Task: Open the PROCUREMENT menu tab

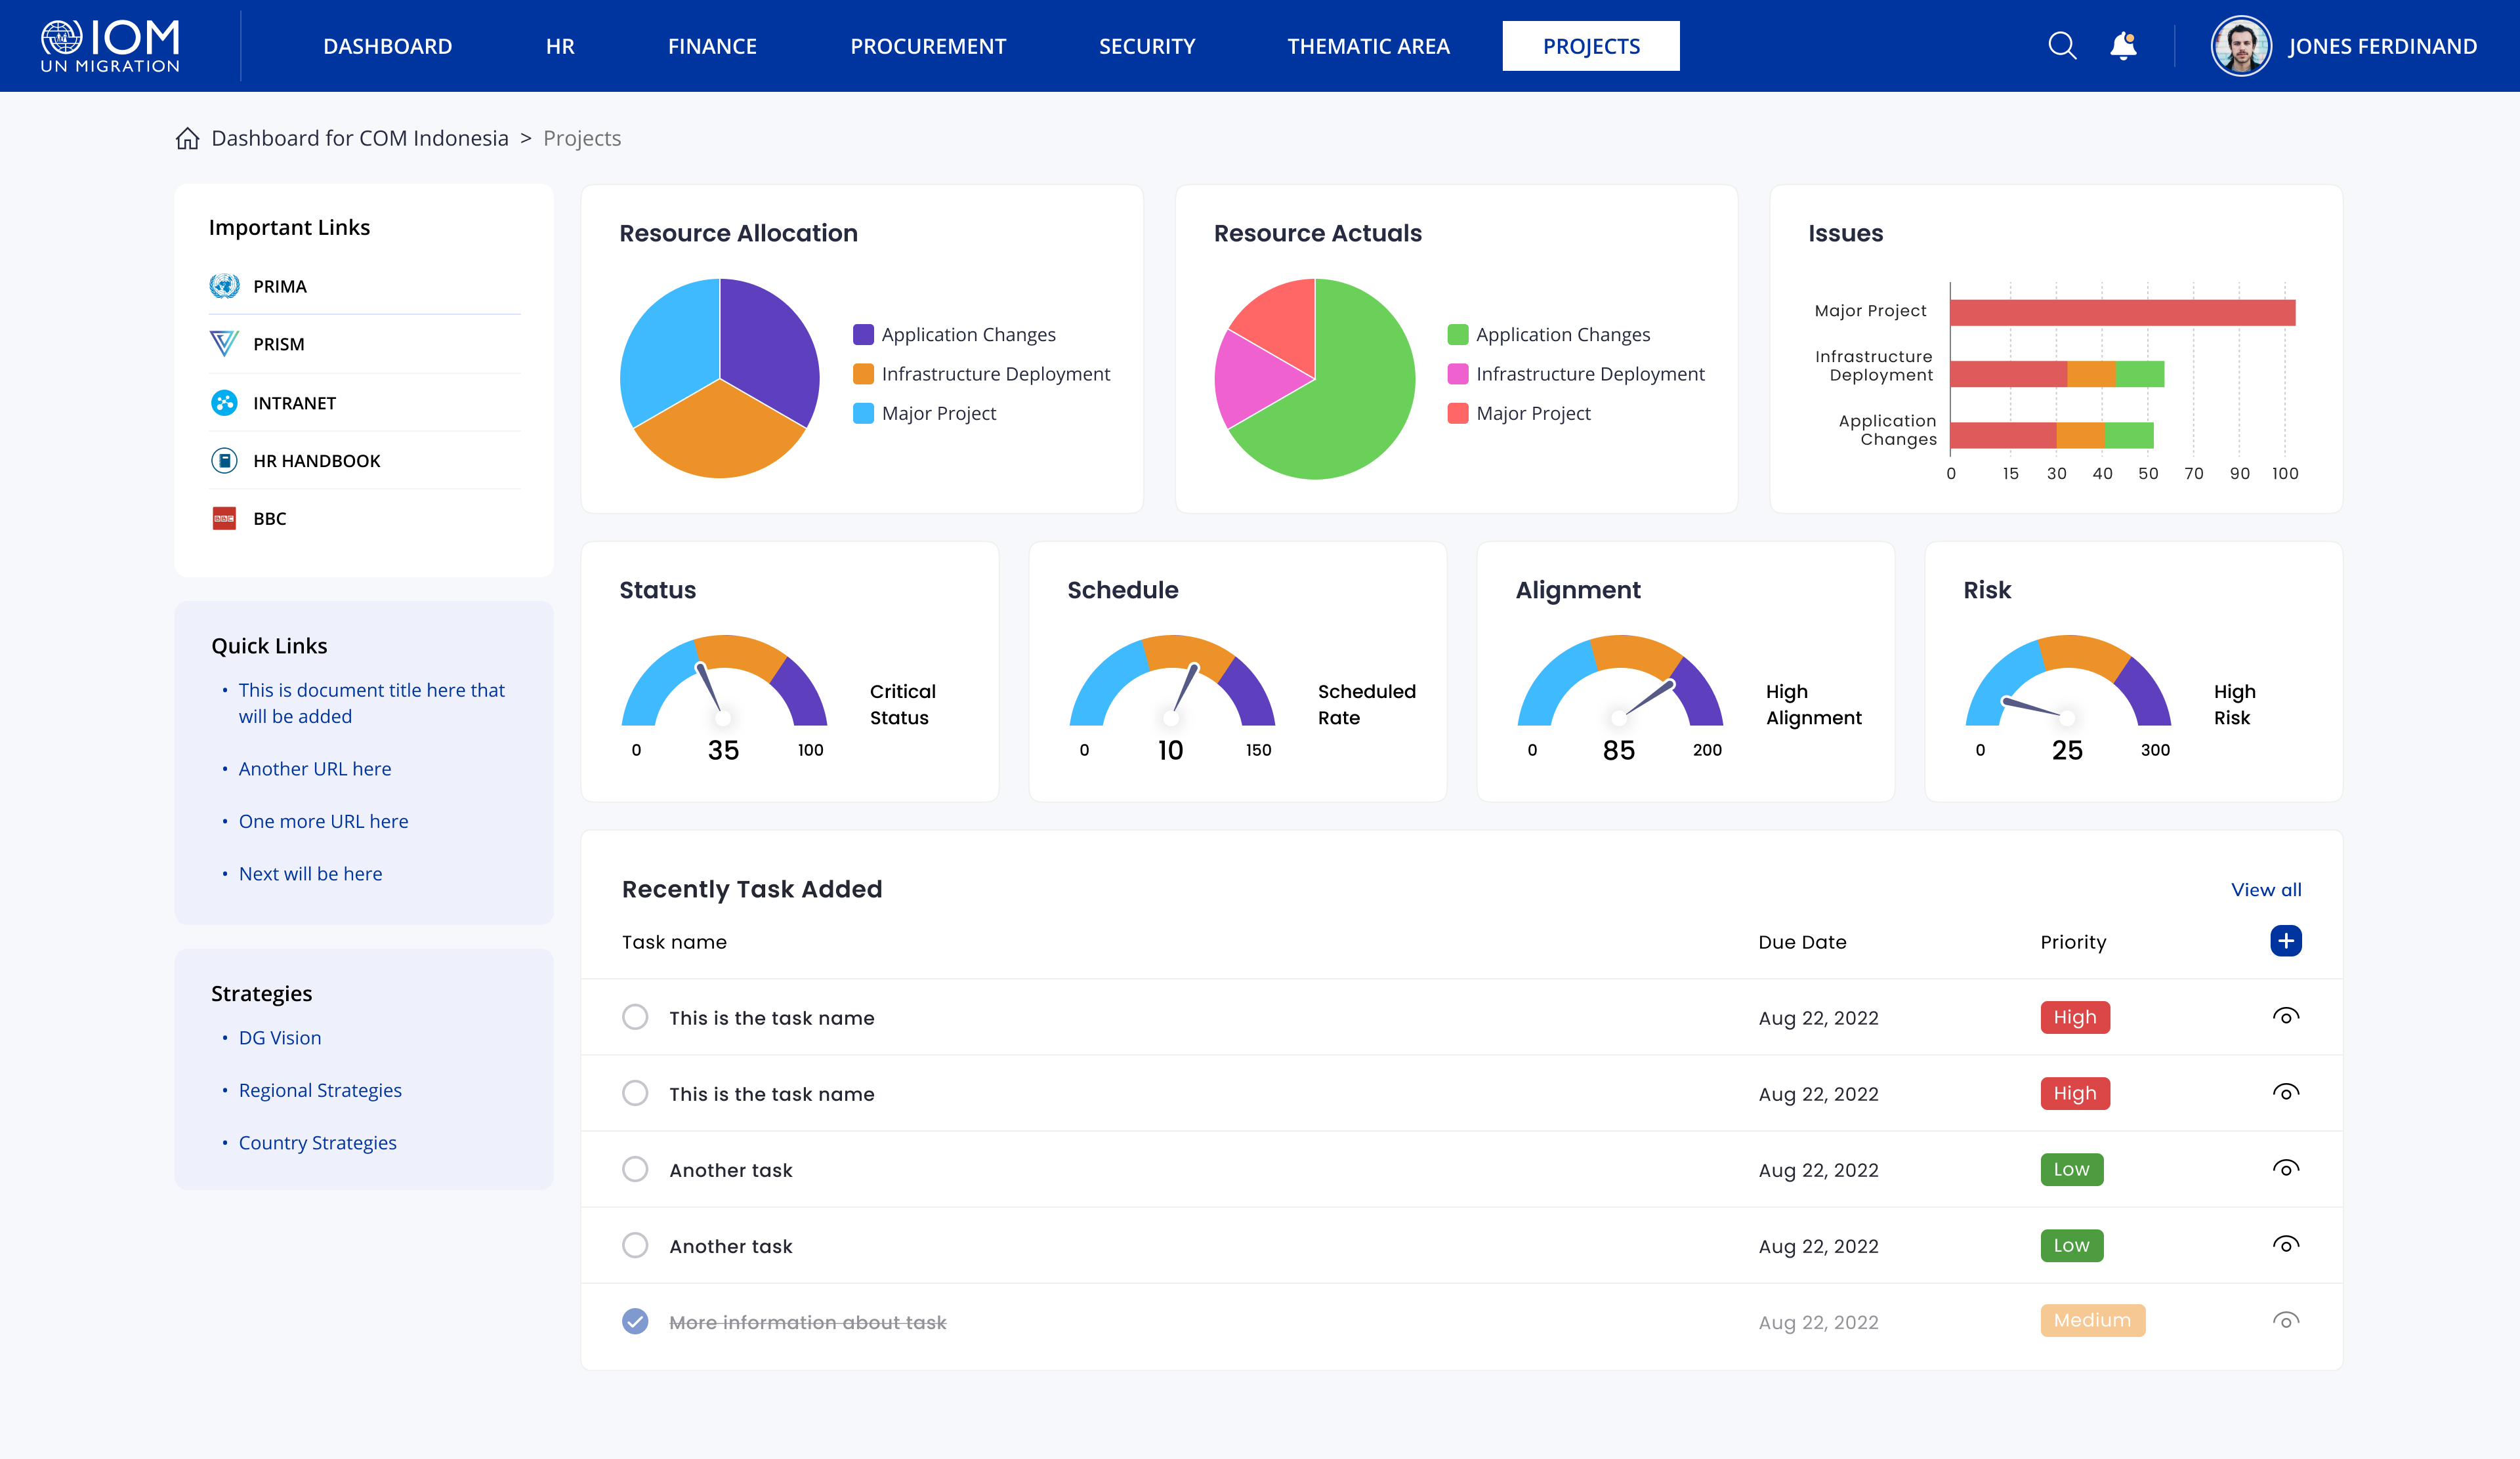Action: pos(927,46)
